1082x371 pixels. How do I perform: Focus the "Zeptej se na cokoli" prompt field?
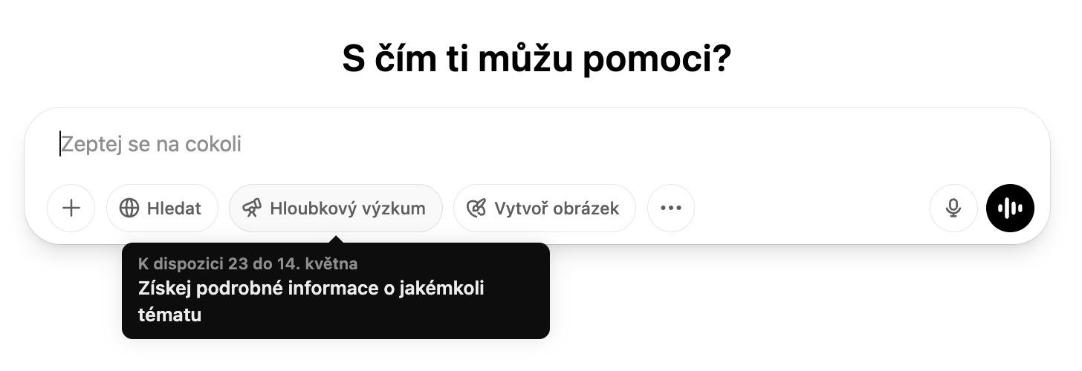tap(537, 144)
